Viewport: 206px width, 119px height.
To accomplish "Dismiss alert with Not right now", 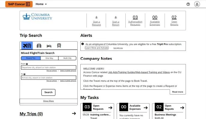I will click(118, 48).
